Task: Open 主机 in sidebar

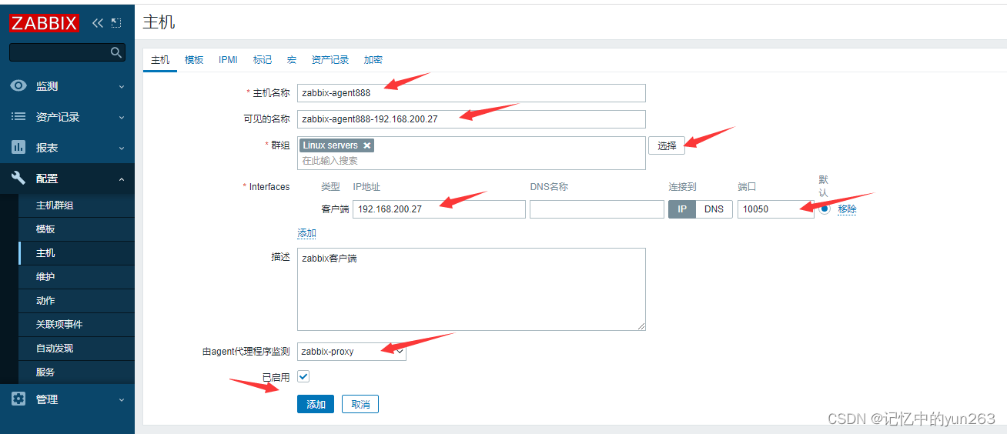Action: click(76, 253)
